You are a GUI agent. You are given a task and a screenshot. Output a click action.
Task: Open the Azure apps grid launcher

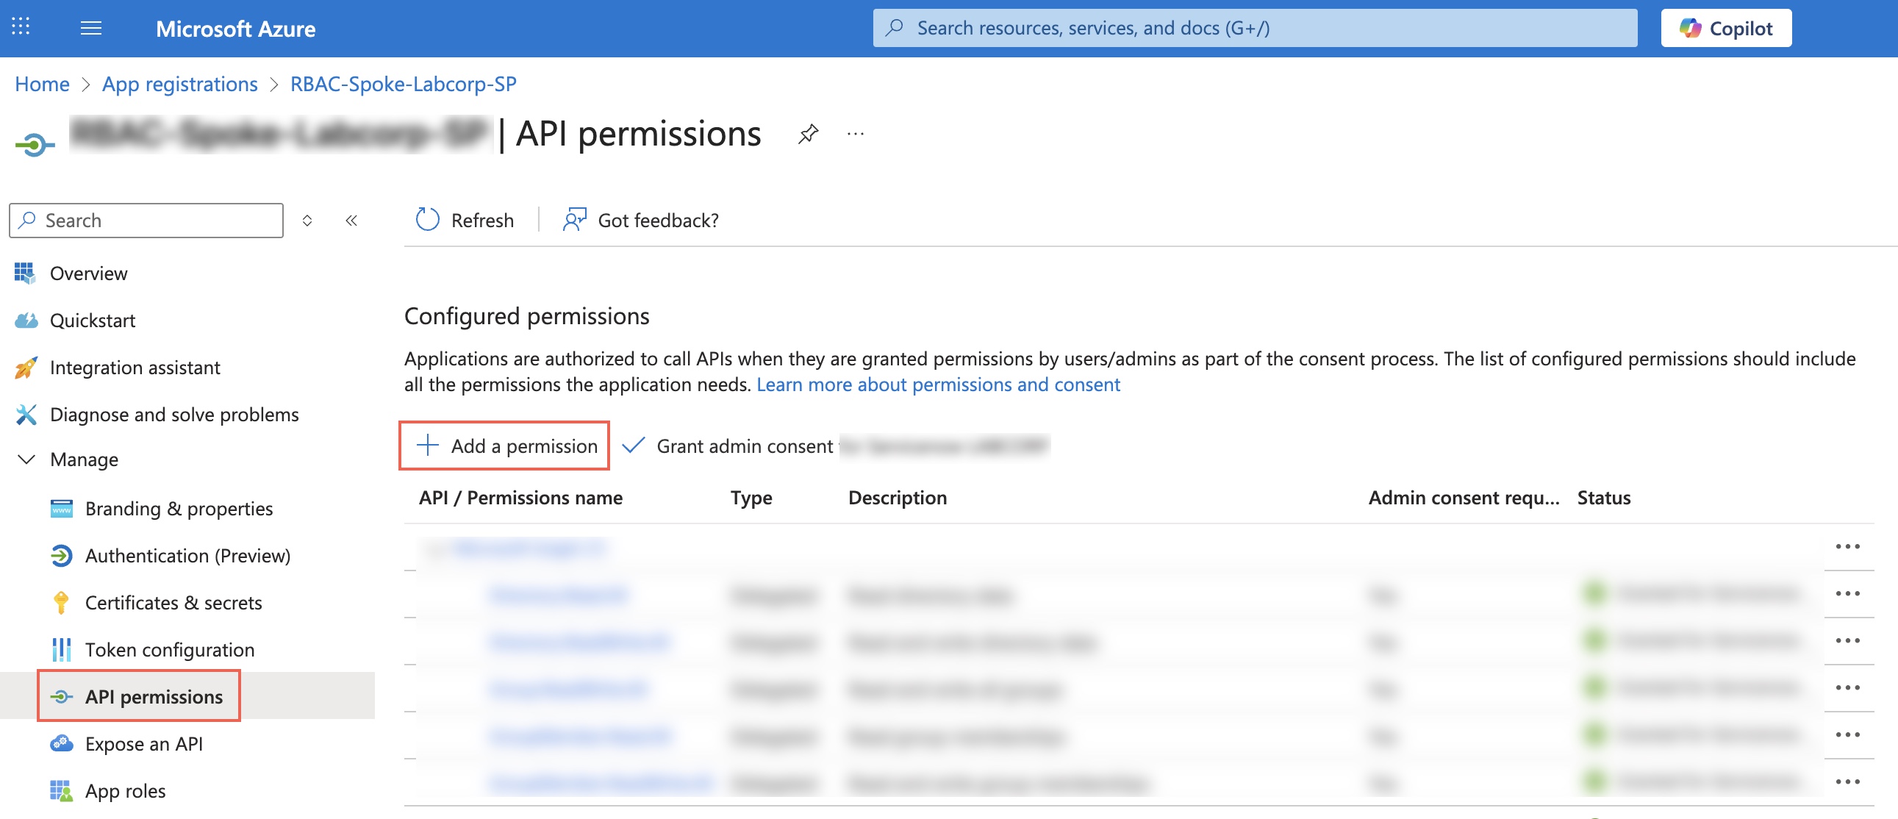click(21, 26)
